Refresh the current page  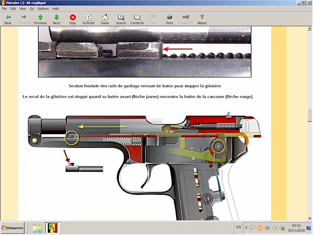(x=89, y=19)
